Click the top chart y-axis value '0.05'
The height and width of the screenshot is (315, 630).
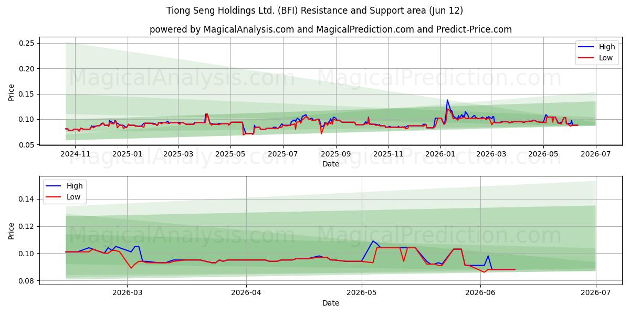coord(27,145)
